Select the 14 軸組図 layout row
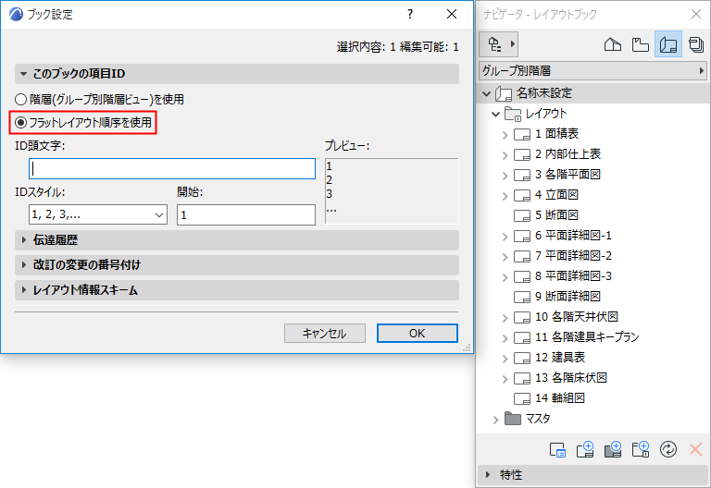711x488 pixels. pyautogui.click(x=593, y=398)
